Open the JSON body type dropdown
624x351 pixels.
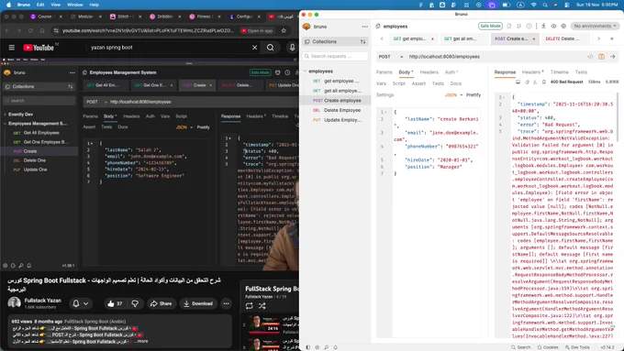[453, 95]
